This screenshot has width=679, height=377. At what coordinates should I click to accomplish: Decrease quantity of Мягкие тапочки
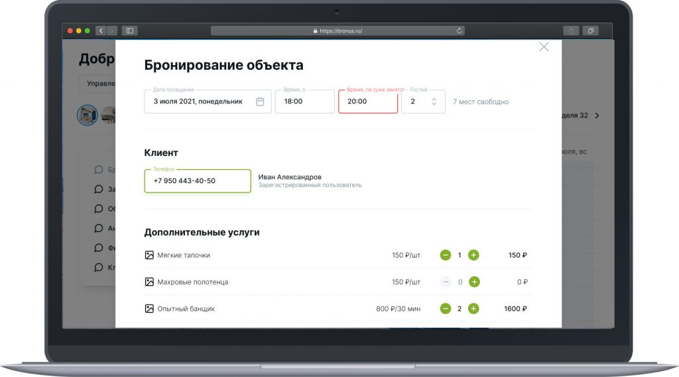[445, 256]
